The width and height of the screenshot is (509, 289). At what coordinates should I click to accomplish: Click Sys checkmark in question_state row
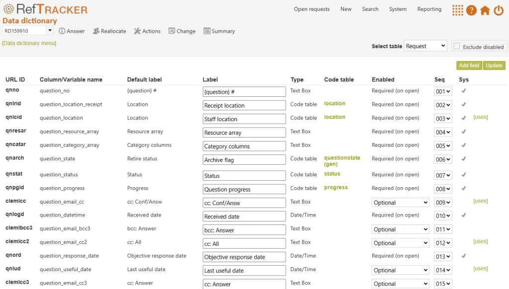click(x=464, y=159)
